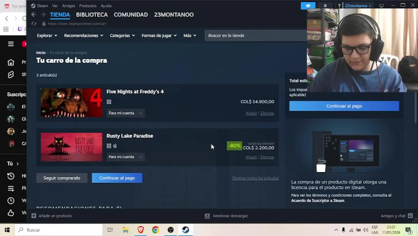Open the Steam announcements megaphone
The width and height of the screenshot is (418, 236).
click(308, 6)
